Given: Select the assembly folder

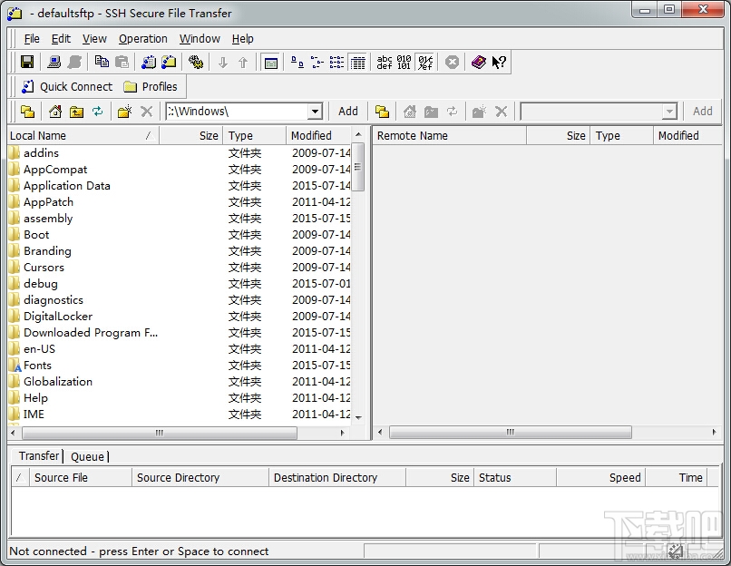Looking at the screenshot, I should point(48,219).
